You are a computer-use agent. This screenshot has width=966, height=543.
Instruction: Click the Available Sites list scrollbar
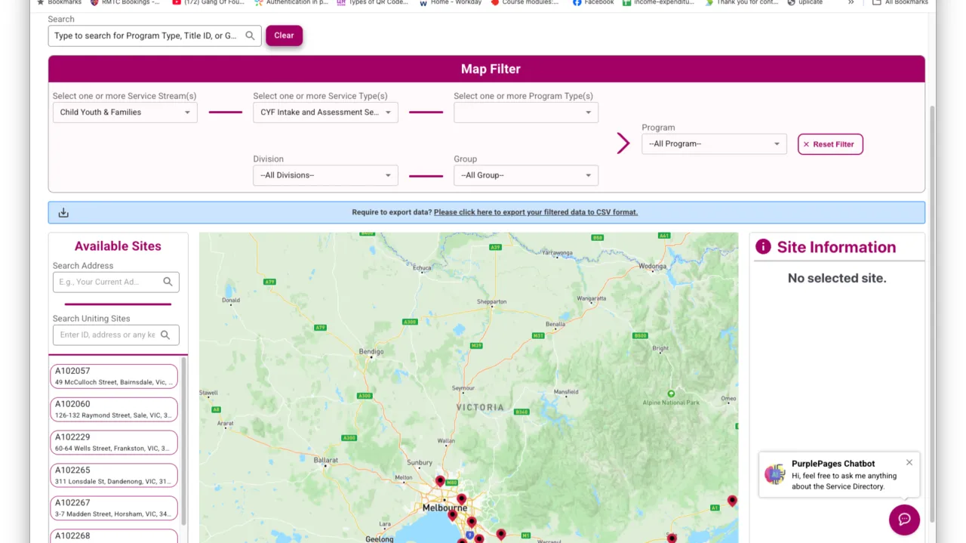183,440
